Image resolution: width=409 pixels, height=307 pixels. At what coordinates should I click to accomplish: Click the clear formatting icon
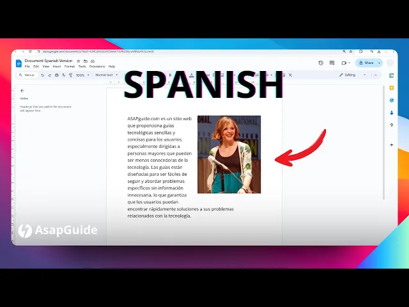coord(290,75)
